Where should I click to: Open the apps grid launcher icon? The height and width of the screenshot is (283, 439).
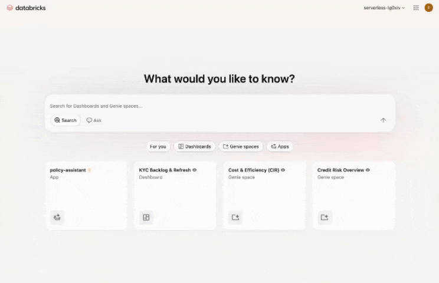point(416,8)
